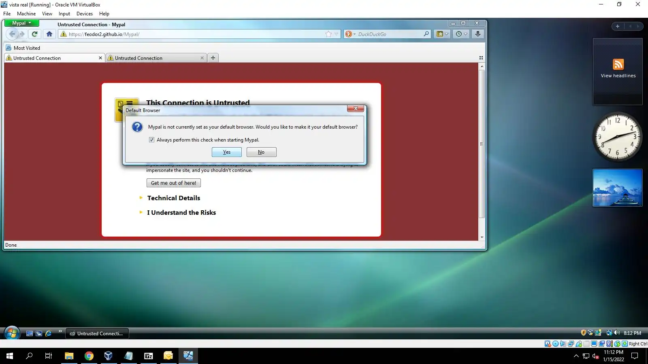Open the Mypal application menu dropdown
The height and width of the screenshot is (364, 648).
coord(21,23)
